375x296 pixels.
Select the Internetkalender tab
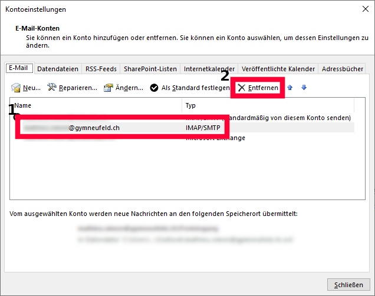[209, 69]
